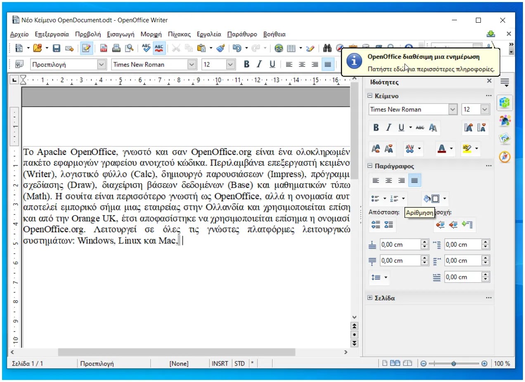Image resolution: width=525 pixels, height=382 pixels.
Task: Export directly as PDF
Action: (104, 48)
